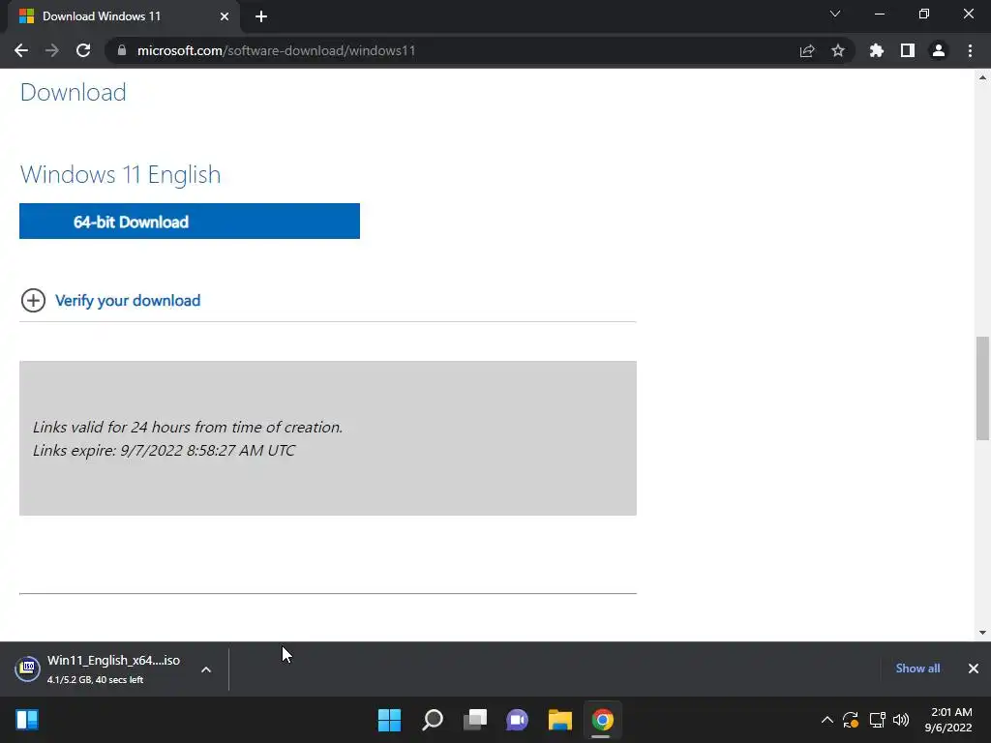
Task: Toggle the Chrome side panel
Action: click(908, 50)
